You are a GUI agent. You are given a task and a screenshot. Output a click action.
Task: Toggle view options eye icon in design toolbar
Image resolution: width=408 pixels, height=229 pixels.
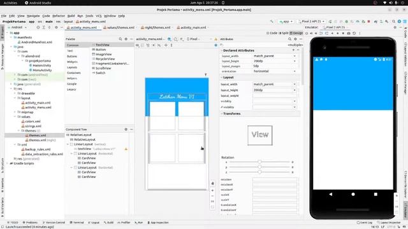coord(137,45)
